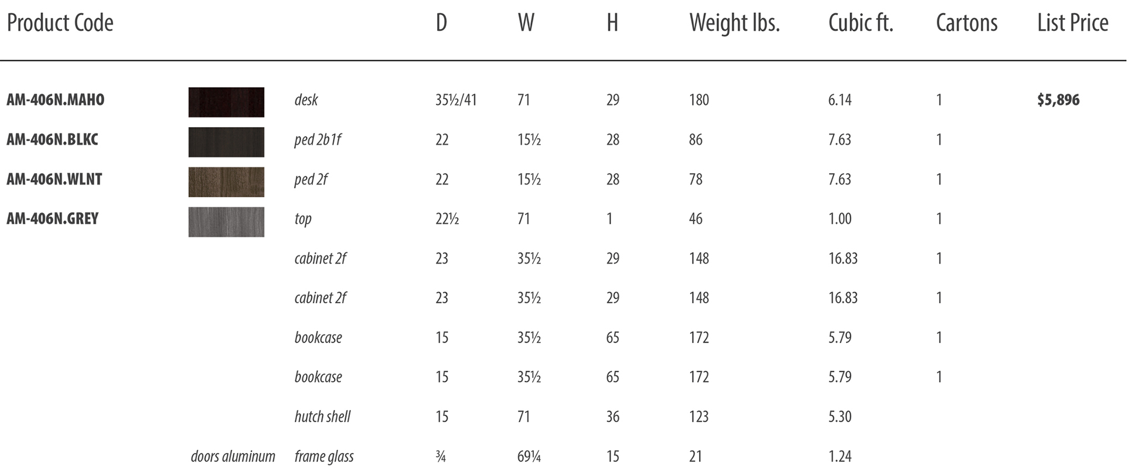Select the hutch shell row label
This screenshot has height=469, width=1146.
point(322,417)
